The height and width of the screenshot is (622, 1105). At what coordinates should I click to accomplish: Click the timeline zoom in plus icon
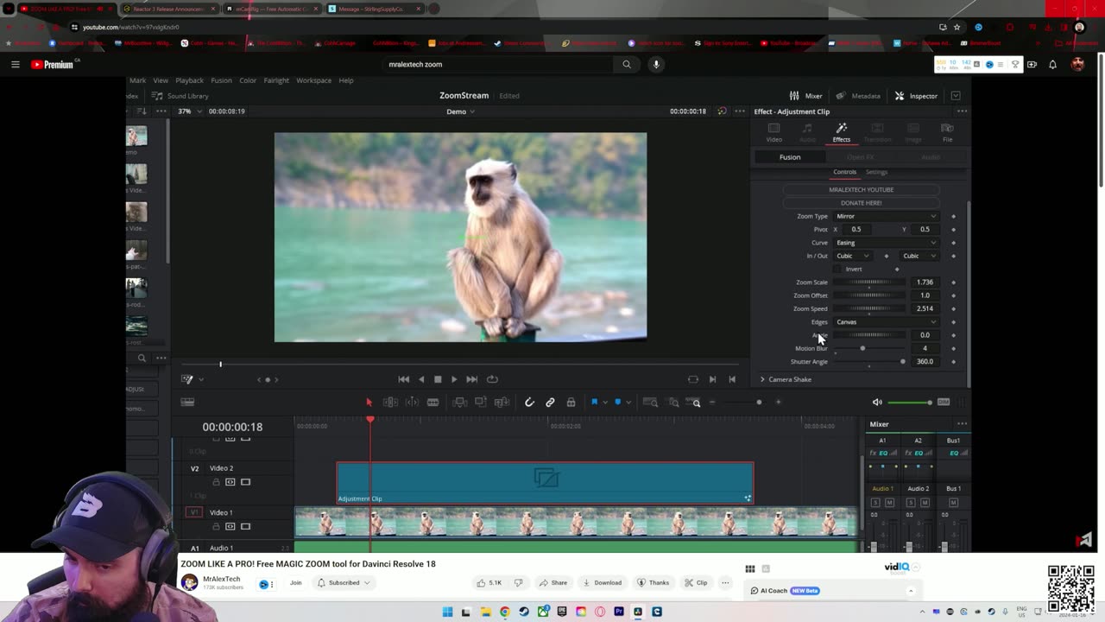point(778,402)
